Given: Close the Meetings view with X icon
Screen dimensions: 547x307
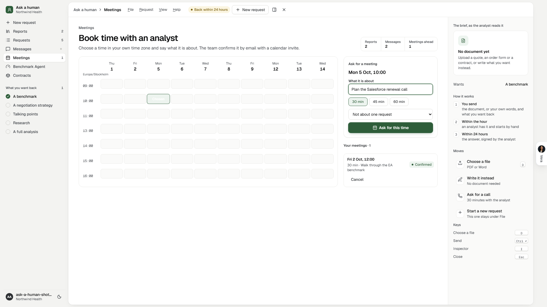Looking at the screenshot, I should pos(284,10).
